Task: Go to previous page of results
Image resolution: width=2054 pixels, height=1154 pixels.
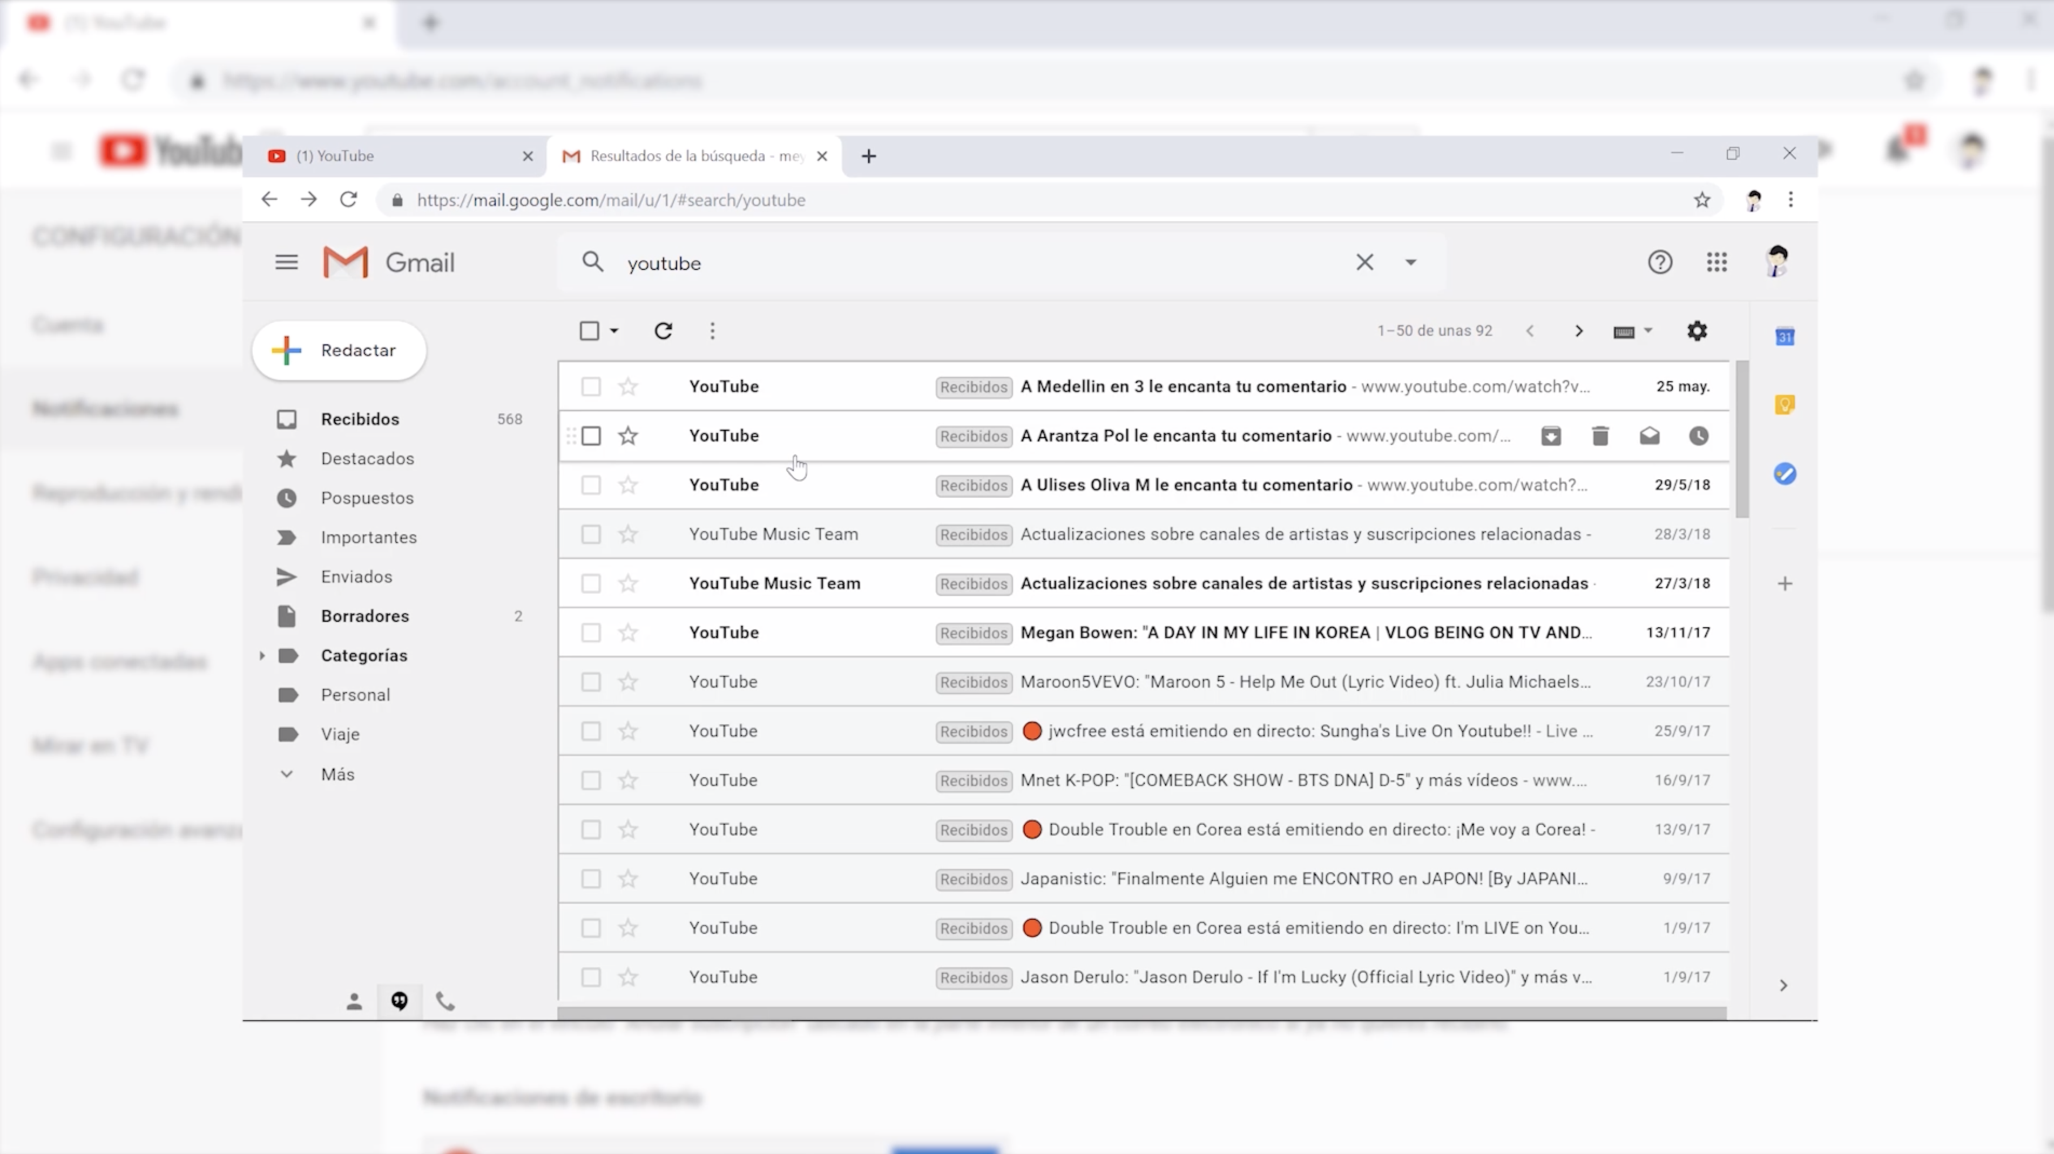Action: point(1530,331)
